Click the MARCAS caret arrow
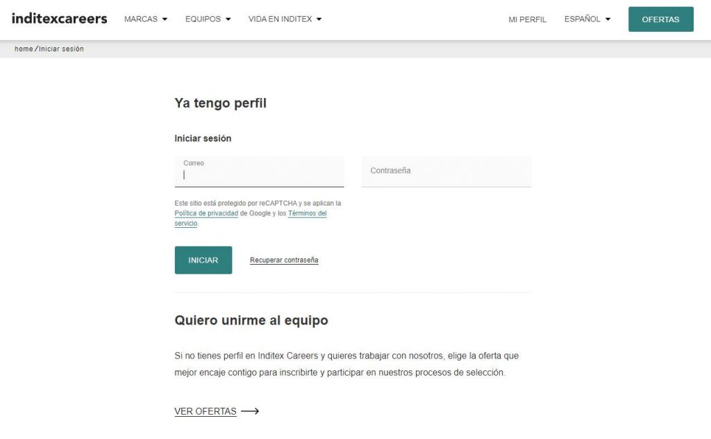Screen dimensions: 711x439 tap(165, 19)
